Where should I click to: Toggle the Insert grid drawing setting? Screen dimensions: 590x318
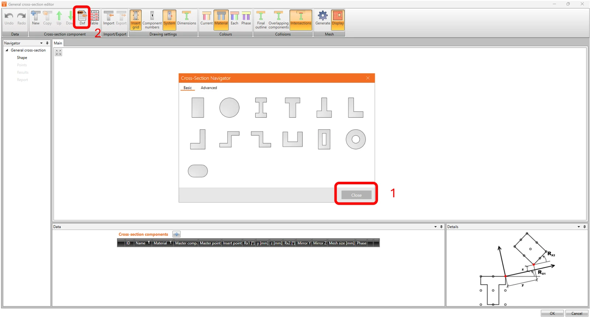coord(136,20)
